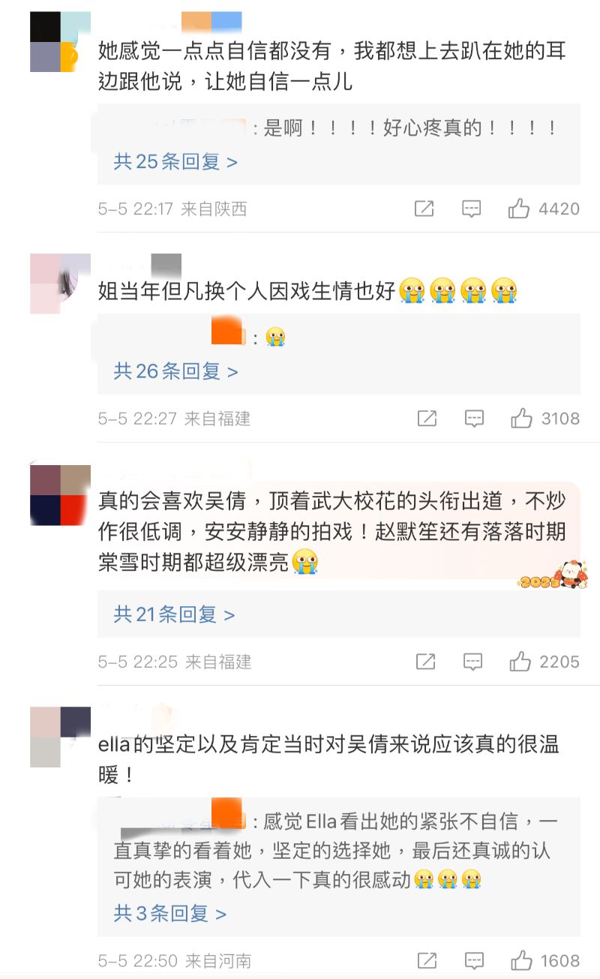Expand 共21条回复 replies
The height and width of the screenshot is (979, 600).
coord(174,615)
